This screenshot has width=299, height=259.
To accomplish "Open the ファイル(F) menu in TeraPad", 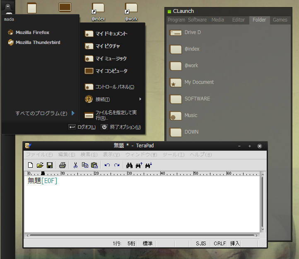I will coord(39,155).
